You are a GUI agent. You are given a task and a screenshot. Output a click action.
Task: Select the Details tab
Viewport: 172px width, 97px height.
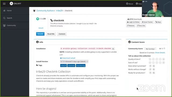[40, 34]
